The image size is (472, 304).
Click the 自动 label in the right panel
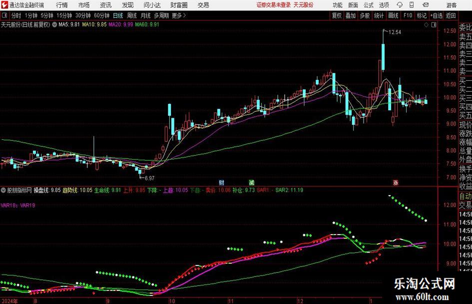point(465,196)
